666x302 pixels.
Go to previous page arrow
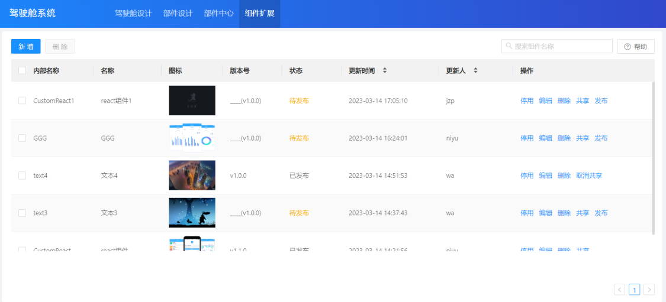[620, 290]
